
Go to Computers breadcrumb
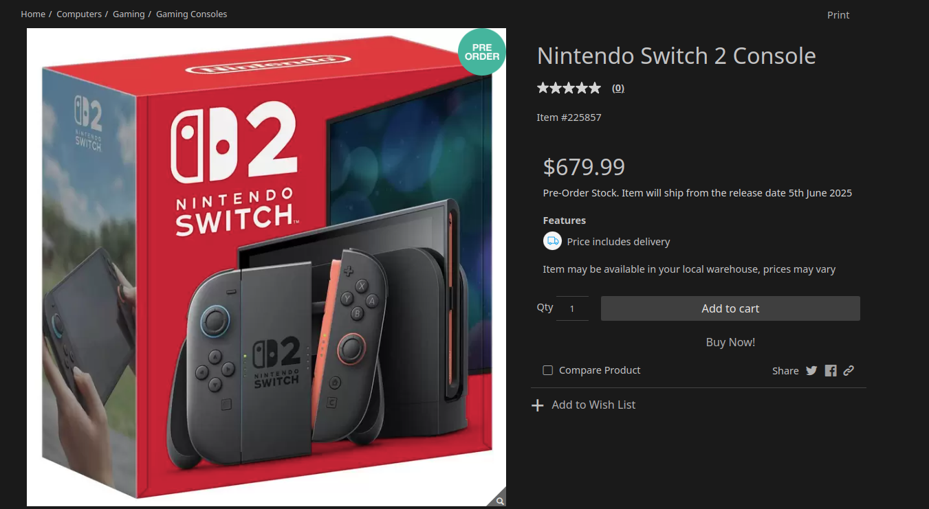[x=79, y=14]
